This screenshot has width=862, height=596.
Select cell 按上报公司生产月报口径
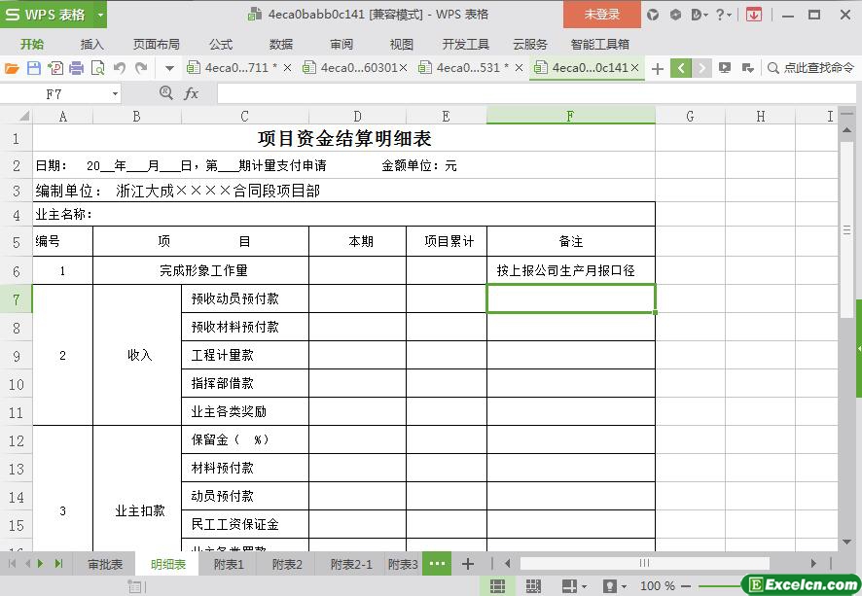pos(571,270)
